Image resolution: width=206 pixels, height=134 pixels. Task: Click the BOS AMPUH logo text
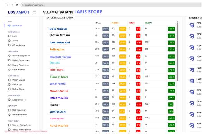click(18, 12)
